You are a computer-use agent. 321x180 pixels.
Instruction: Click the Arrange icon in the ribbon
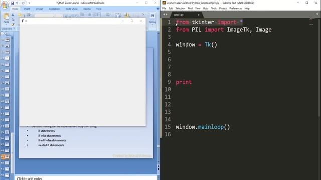127,15
